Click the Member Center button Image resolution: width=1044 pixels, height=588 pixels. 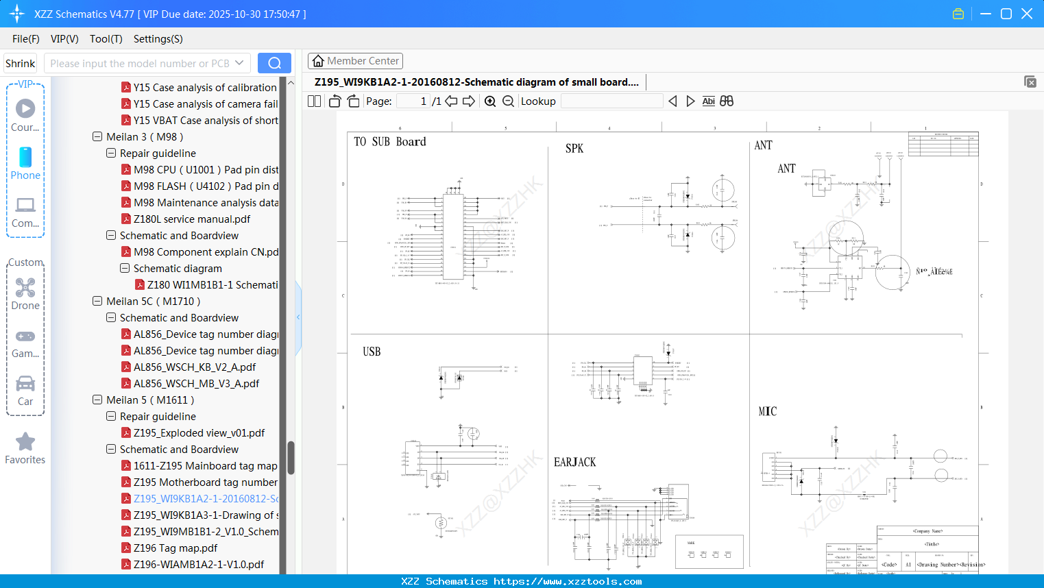(x=355, y=61)
